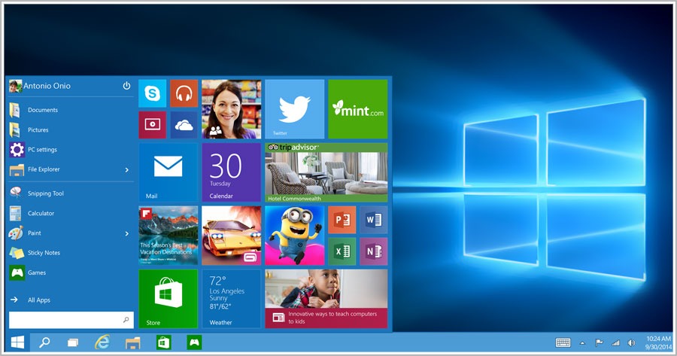
Task: Open the Skype tile
Action: click(x=153, y=94)
